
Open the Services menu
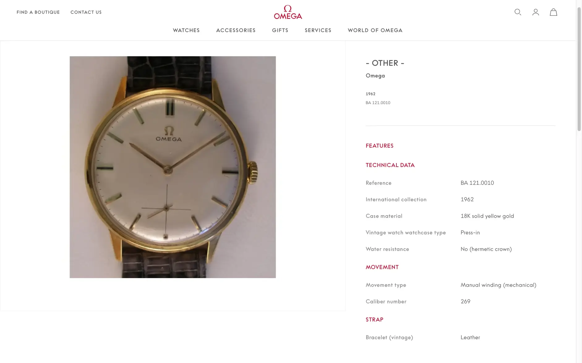point(318,30)
